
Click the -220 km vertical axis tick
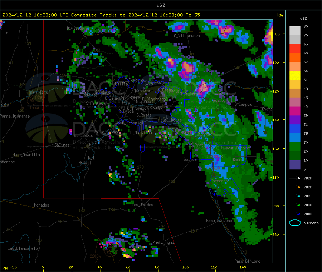click(274, 234)
